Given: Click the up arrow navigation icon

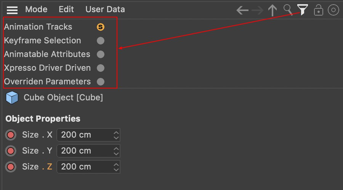Looking at the screenshot, I should pos(272,10).
